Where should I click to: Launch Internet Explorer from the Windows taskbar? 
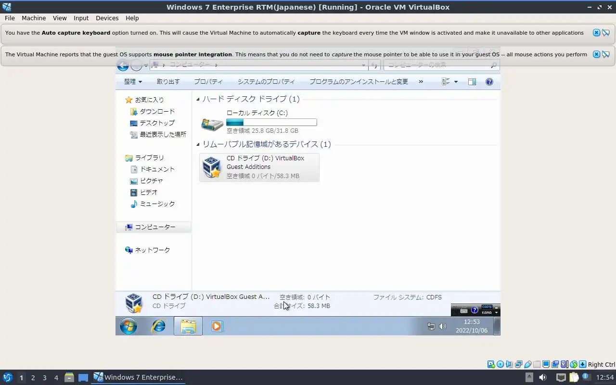click(x=158, y=326)
